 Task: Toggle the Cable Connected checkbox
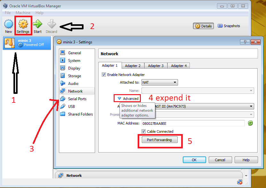(143, 131)
